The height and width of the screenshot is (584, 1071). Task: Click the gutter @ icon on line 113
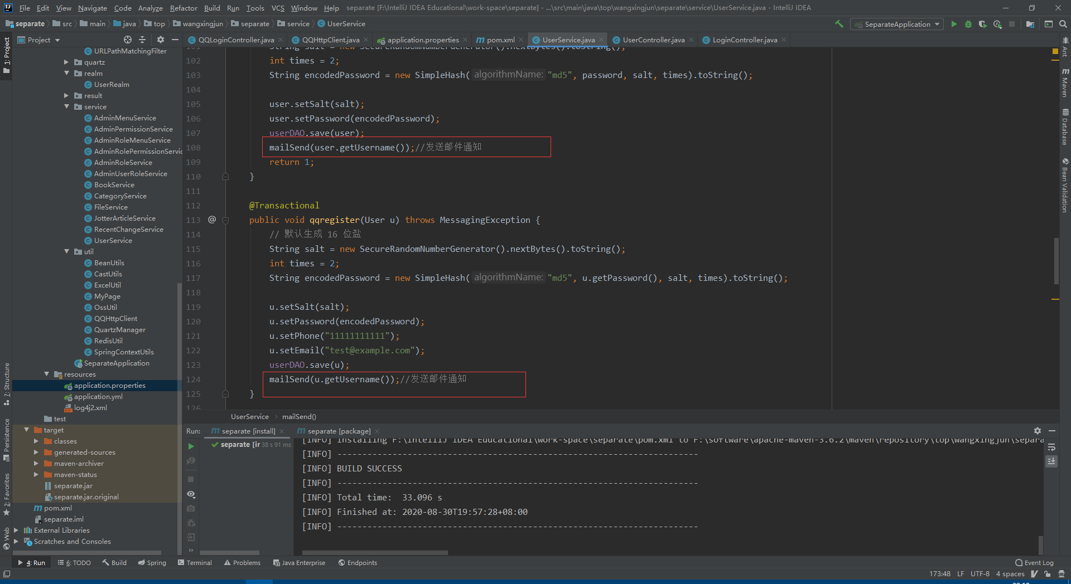click(x=212, y=220)
